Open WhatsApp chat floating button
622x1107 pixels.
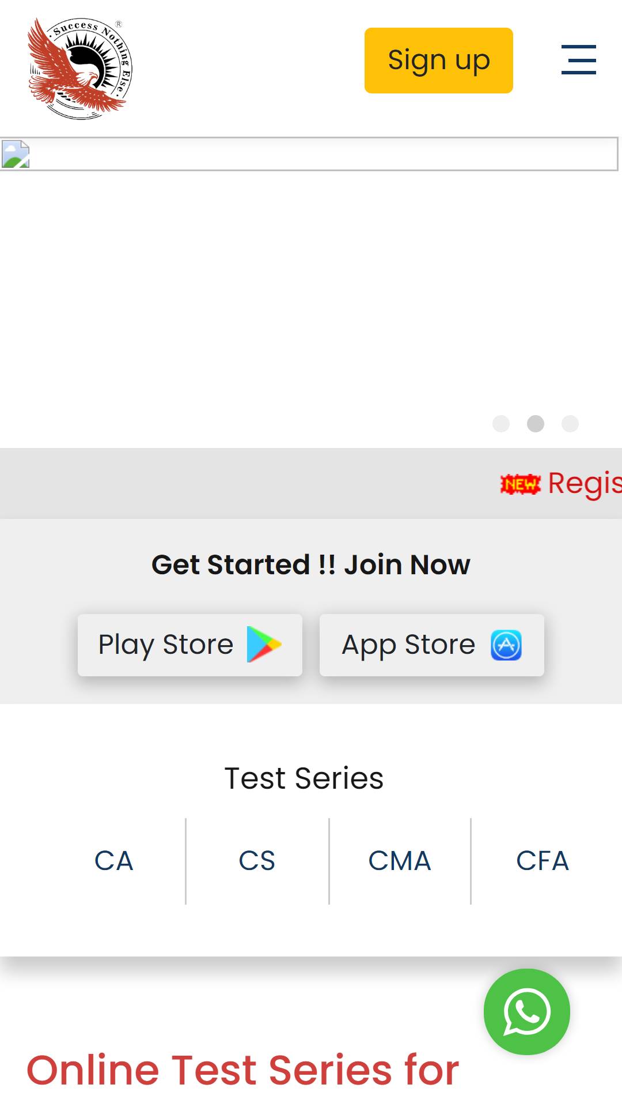(x=527, y=1012)
